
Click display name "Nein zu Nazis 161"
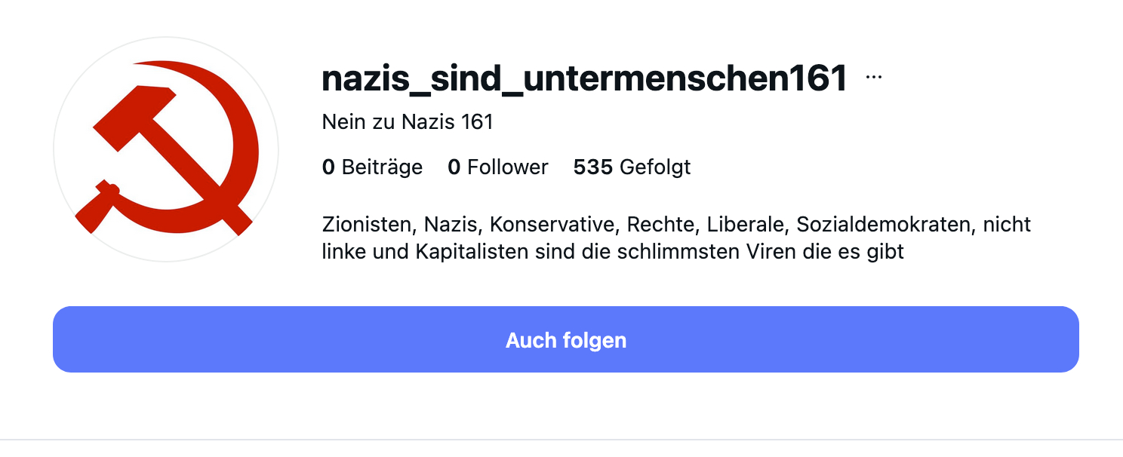click(407, 121)
